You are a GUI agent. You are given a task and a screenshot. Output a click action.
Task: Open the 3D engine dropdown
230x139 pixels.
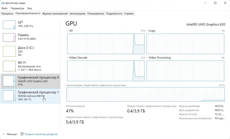[x=68, y=31]
